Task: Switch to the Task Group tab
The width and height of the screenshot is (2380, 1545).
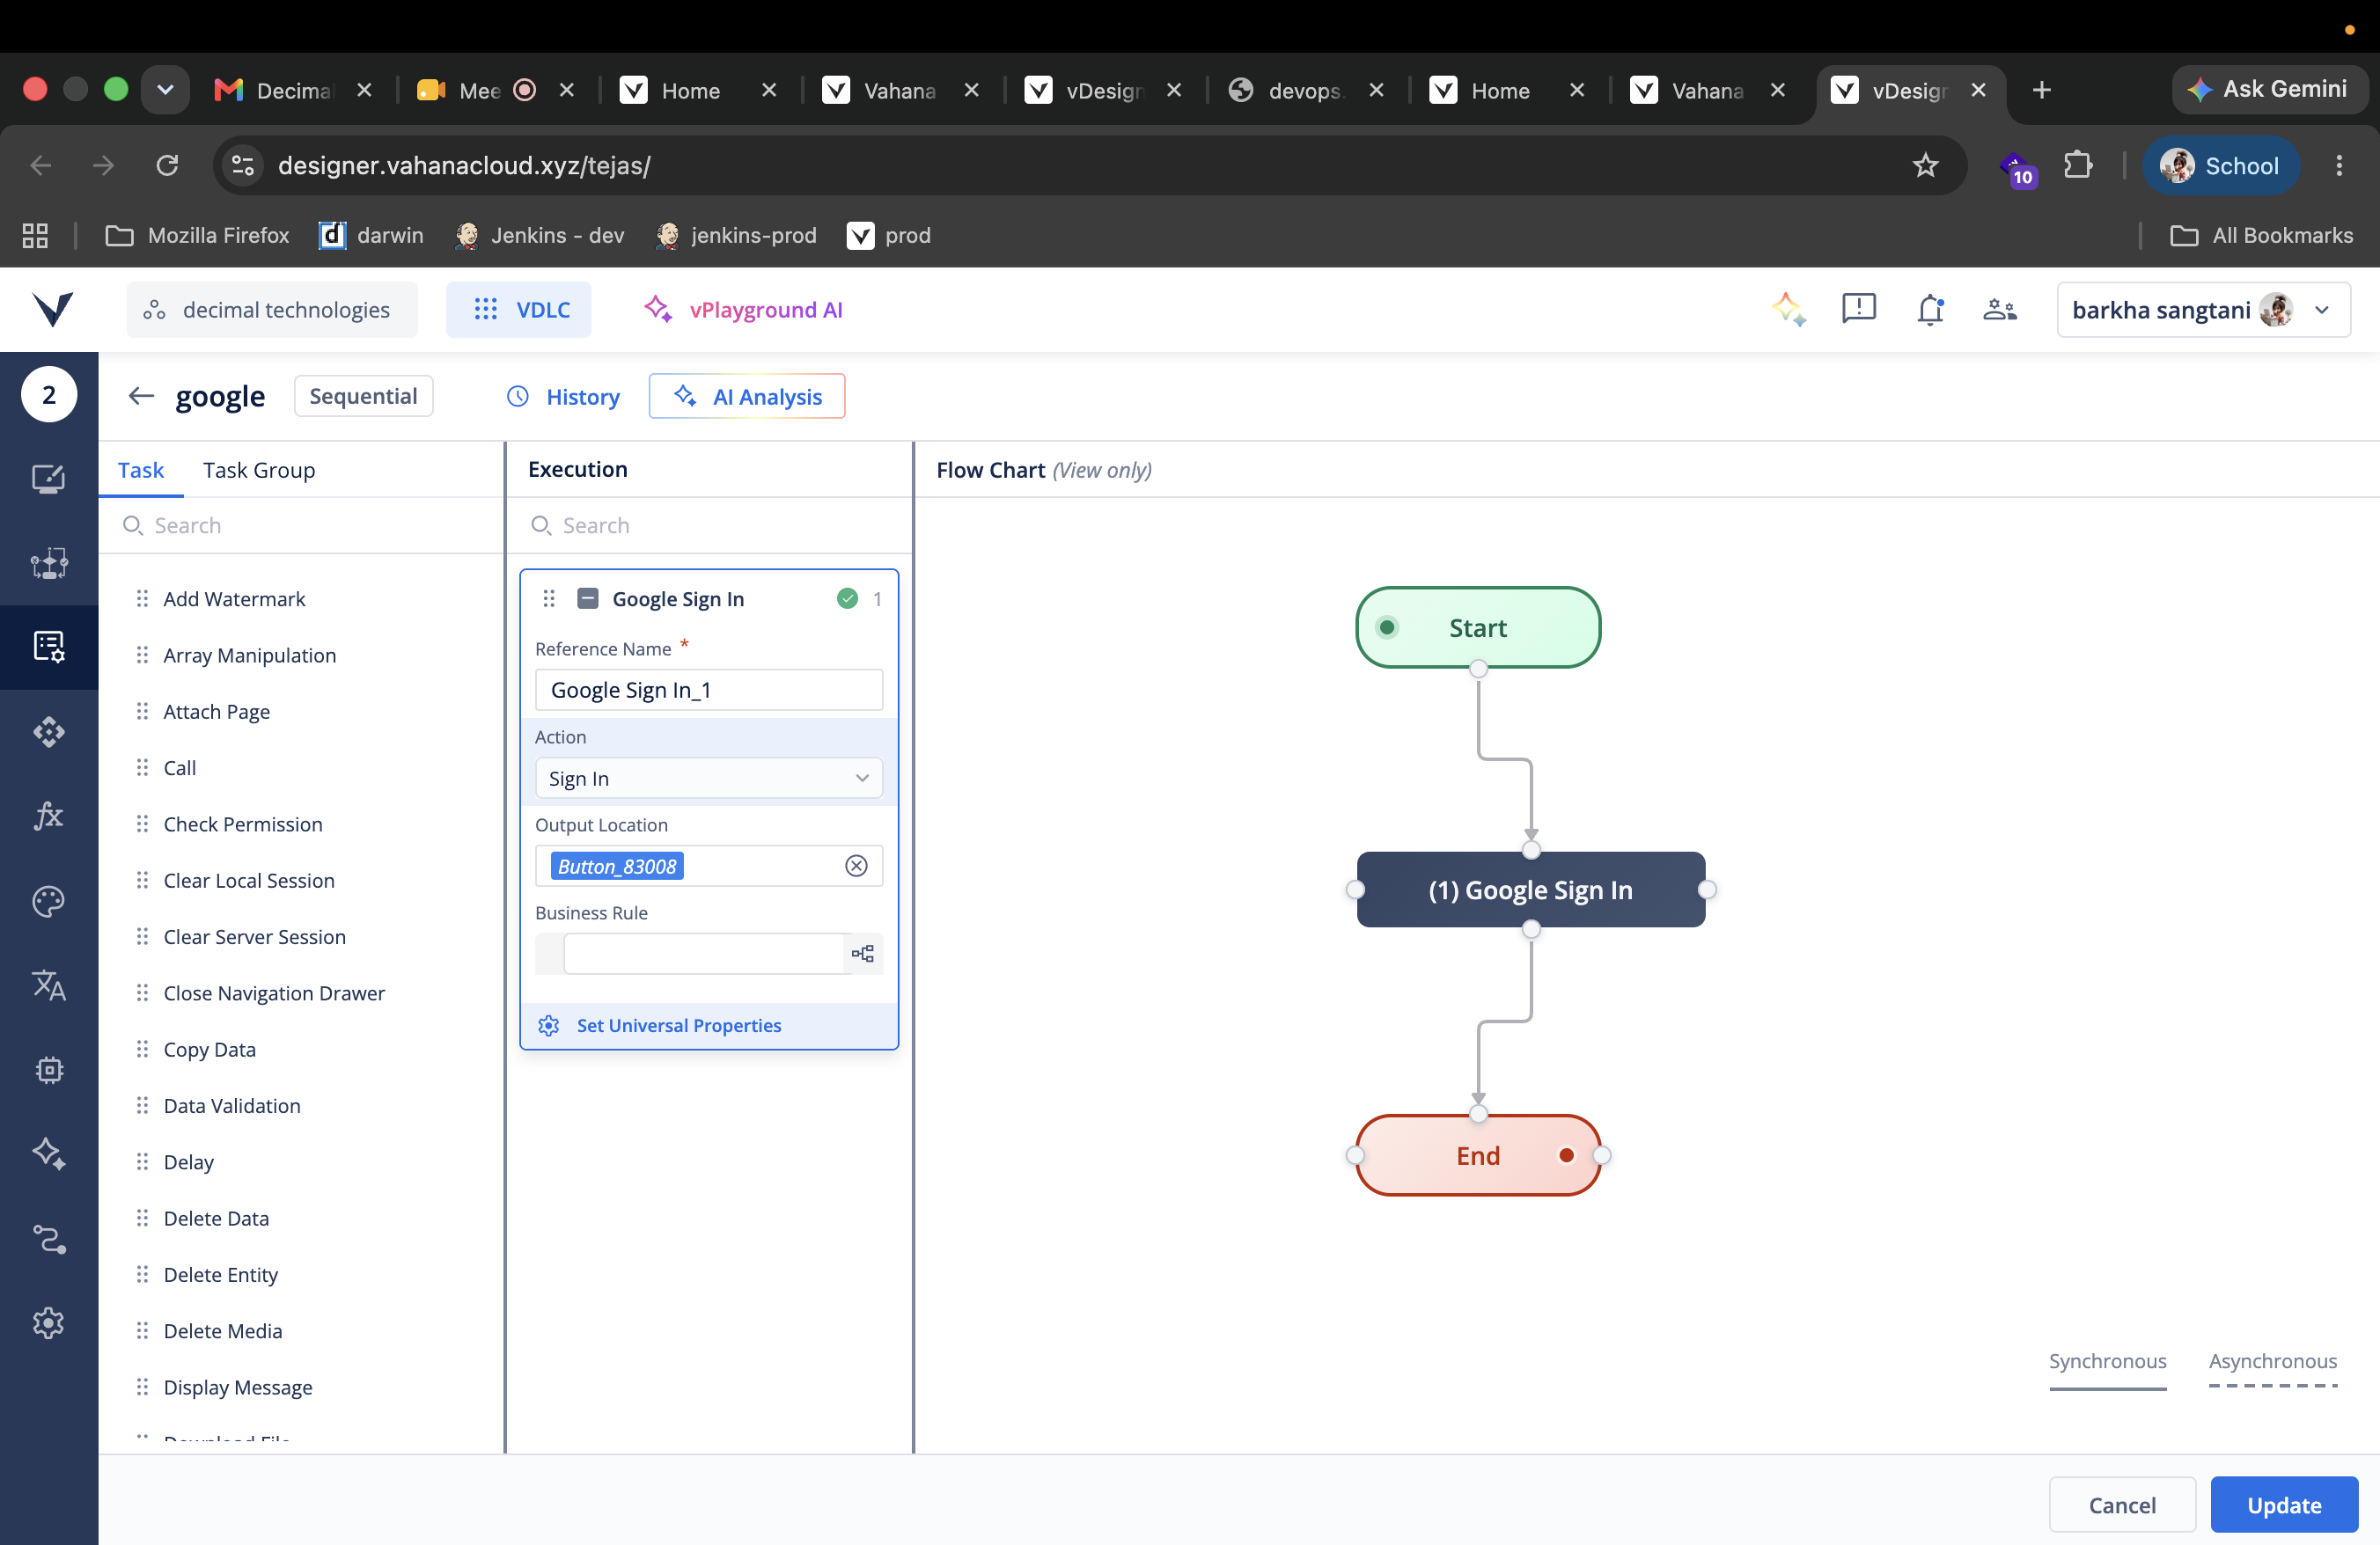Action: (x=259, y=470)
